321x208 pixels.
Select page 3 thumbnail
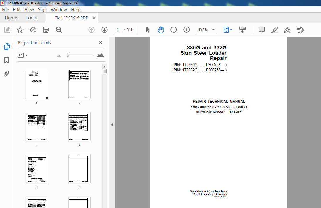pos(37,127)
